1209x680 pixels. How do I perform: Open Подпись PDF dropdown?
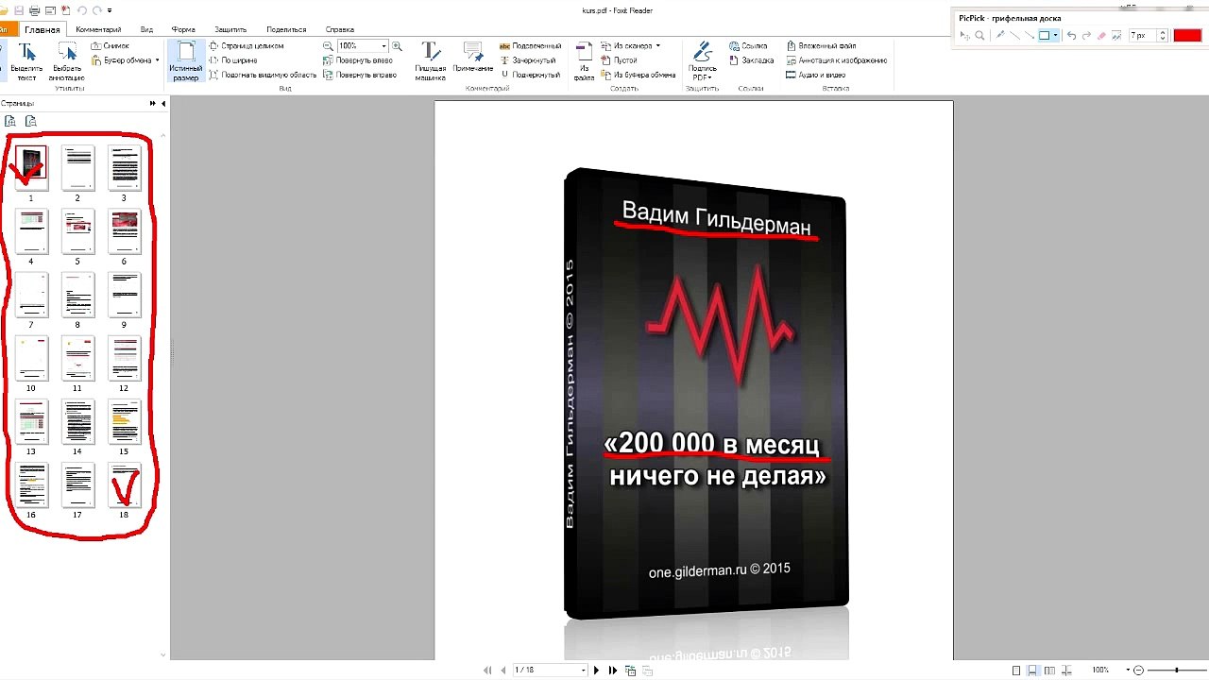point(702,62)
